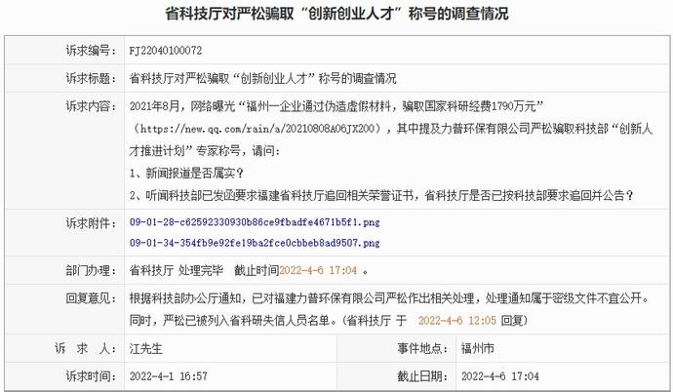This screenshot has width=673, height=392.
Task: Click the page title heading at top
Action: tap(336, 14)
